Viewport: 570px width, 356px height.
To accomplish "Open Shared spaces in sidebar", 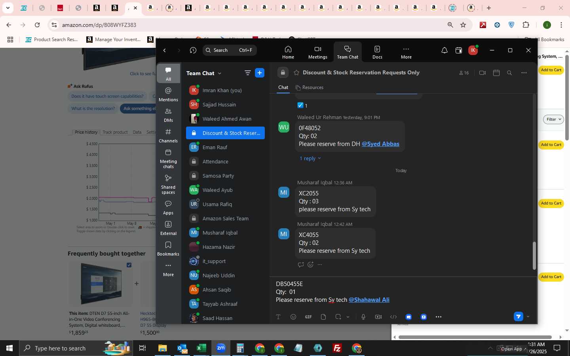I will (168, 184).
